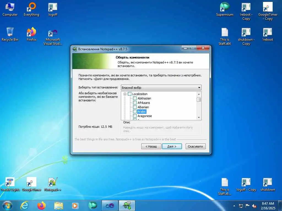Select the Notepad++ desktop shortcut
282x211 pixels.
point(53,184)
